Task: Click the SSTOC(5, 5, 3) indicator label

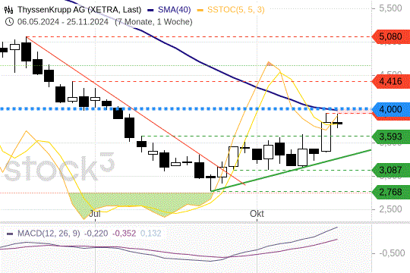Action: coord(236,10)
